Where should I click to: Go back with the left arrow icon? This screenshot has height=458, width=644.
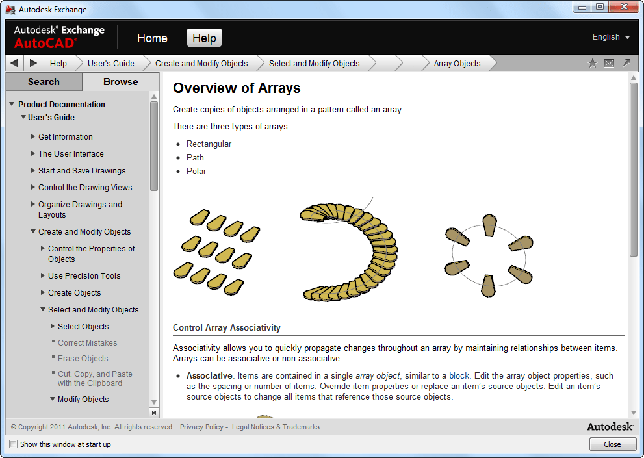[x=14, y=63]
